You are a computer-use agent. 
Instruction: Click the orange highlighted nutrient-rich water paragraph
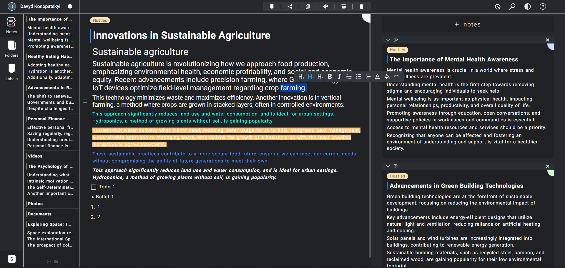(226, 138)
